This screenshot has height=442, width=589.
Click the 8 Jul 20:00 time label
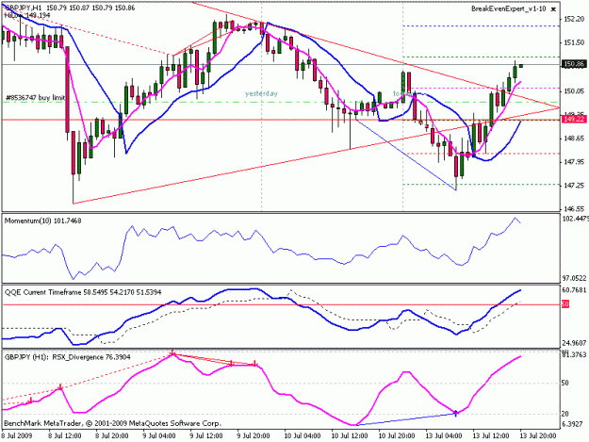(112, 435)
